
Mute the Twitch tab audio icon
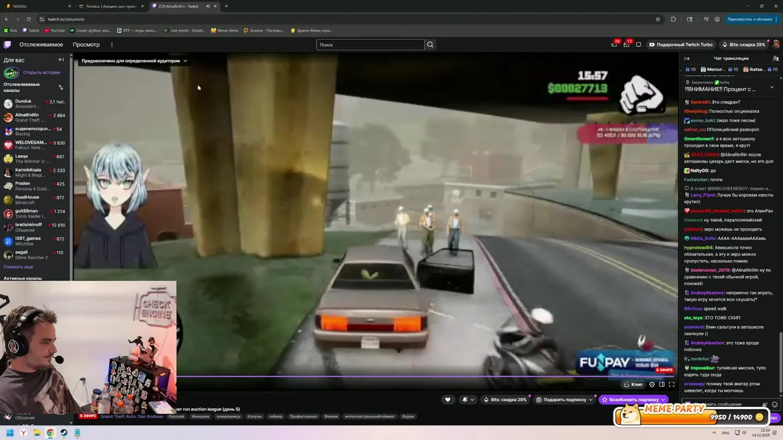(207, 6)
